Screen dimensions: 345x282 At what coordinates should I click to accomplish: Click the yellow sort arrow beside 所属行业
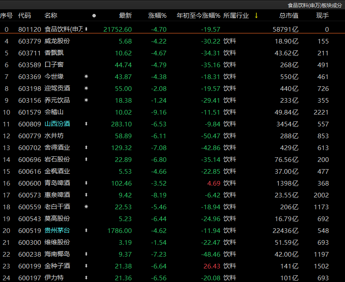(256, 15)
